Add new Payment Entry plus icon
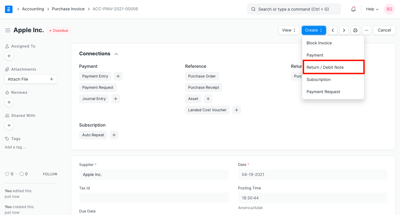 point(118,76)
